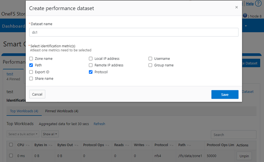This screenshot has height=162, width=264.
Task: Open the Help question mark icon
Action: [x=258, y=3]
